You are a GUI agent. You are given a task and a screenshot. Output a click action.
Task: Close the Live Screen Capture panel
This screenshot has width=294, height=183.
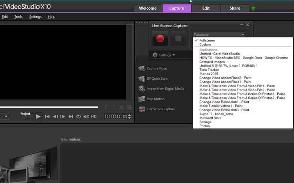click(x=247, y=25)
